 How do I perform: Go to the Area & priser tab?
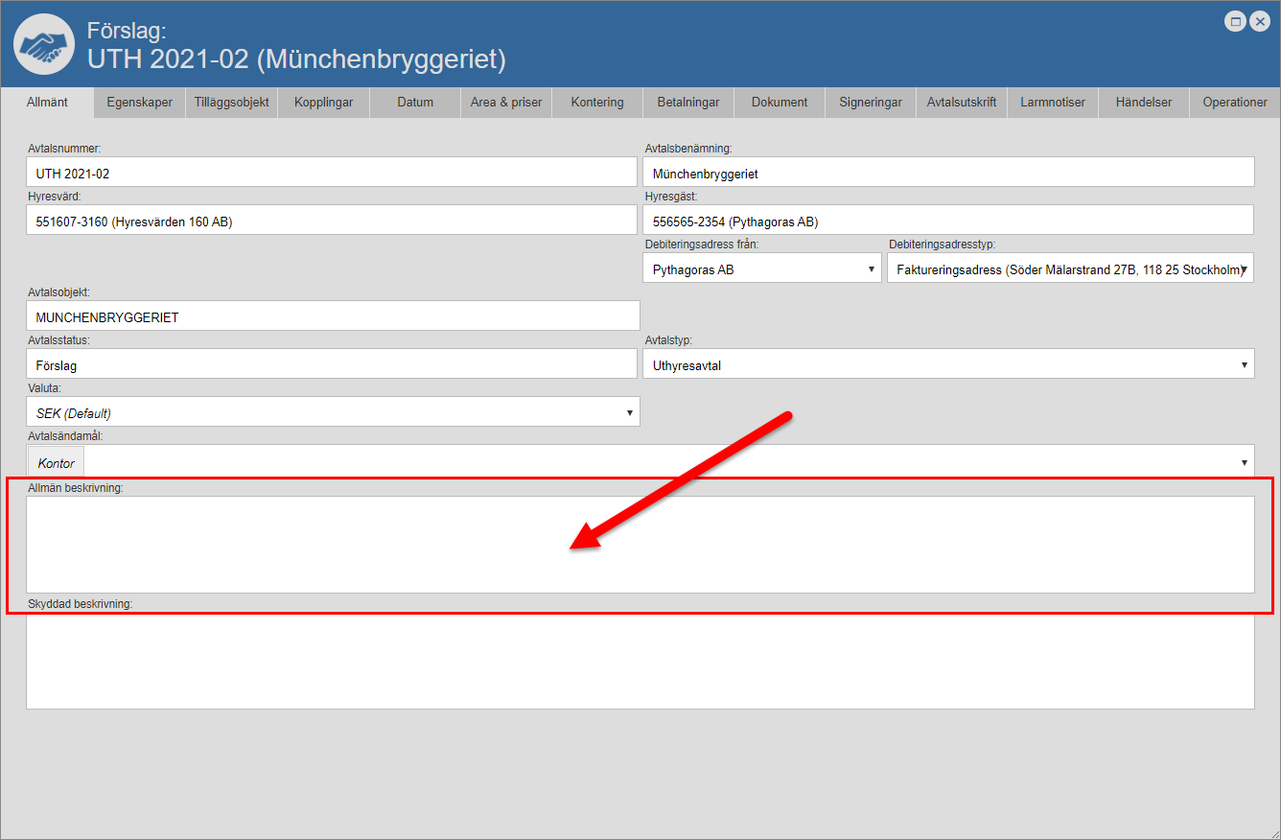pos(506,103)
